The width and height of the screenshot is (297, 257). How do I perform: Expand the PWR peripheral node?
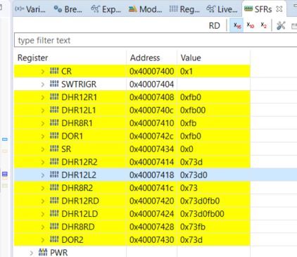(32, 253)
